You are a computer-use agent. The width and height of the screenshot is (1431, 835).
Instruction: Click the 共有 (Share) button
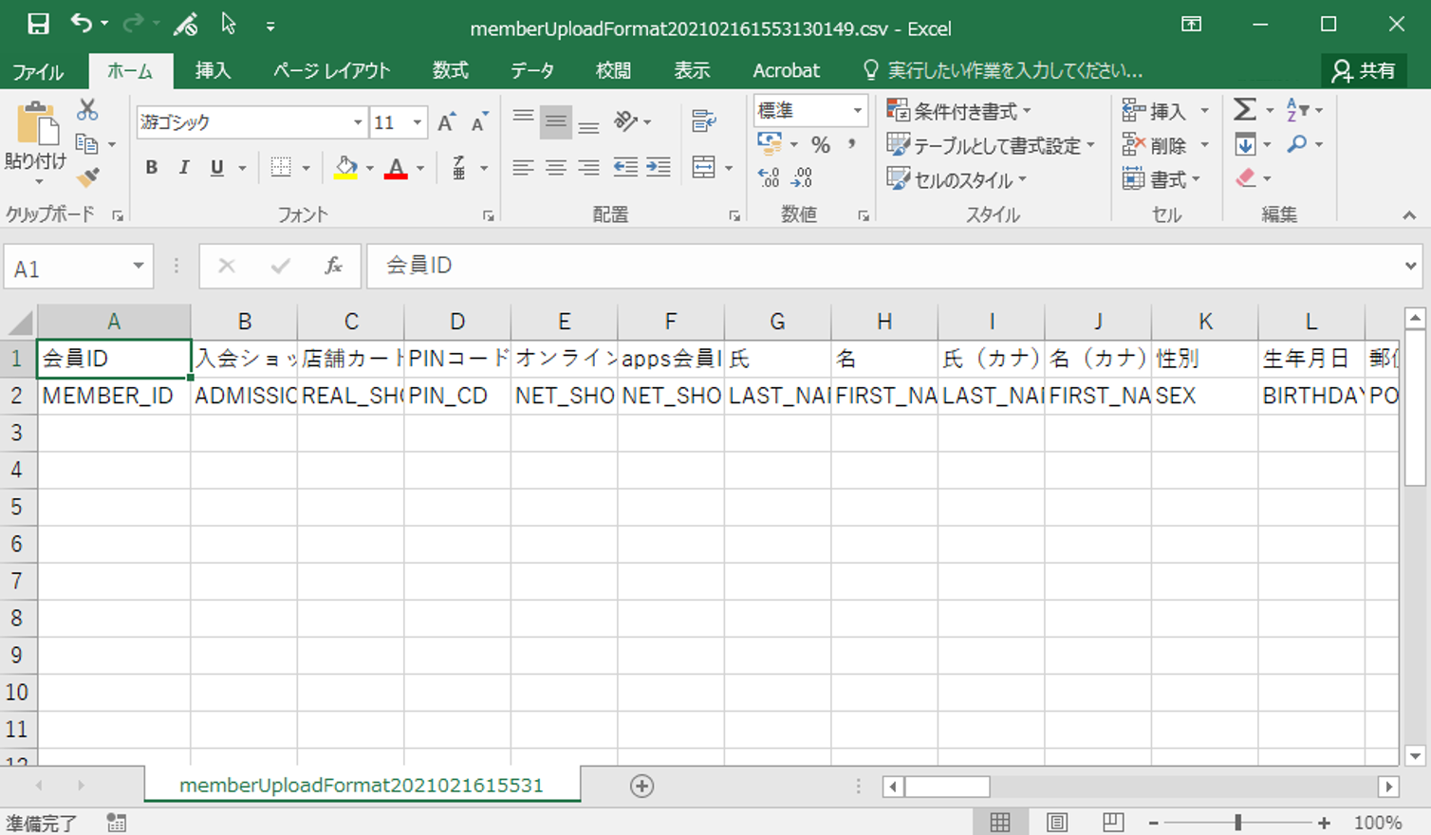tap(1364, 70)
